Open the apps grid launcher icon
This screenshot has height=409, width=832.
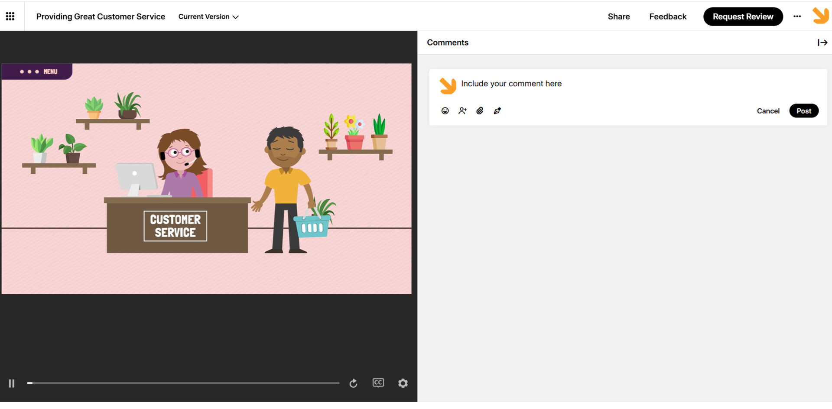click(10, 16)
